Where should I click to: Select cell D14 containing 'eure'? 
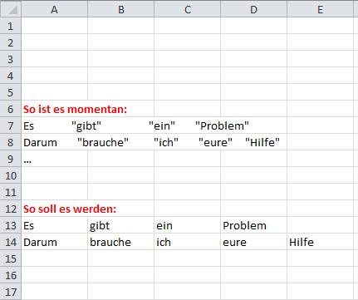pos(253,242)
